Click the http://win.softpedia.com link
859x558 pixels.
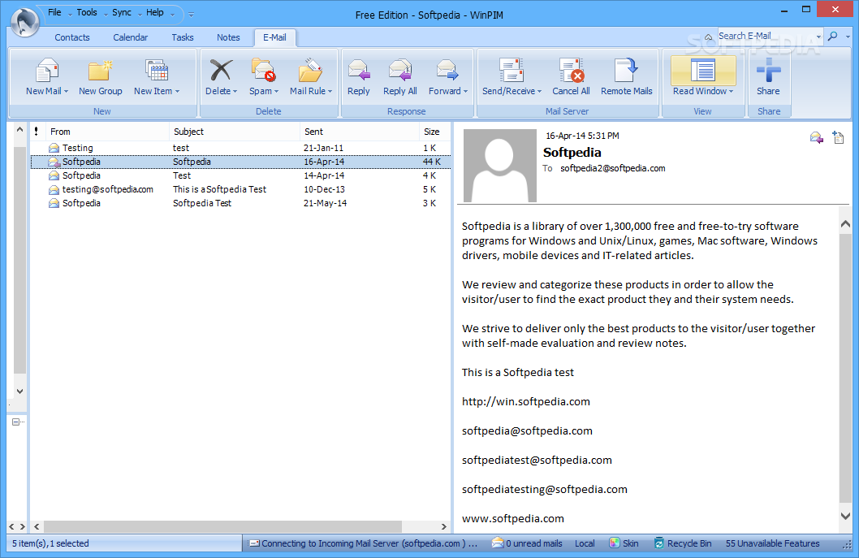click(x=526, y=401)
